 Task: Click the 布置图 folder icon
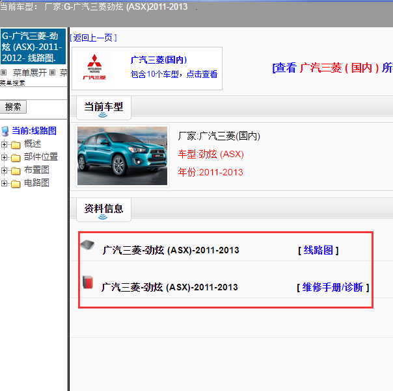[16, 171]
